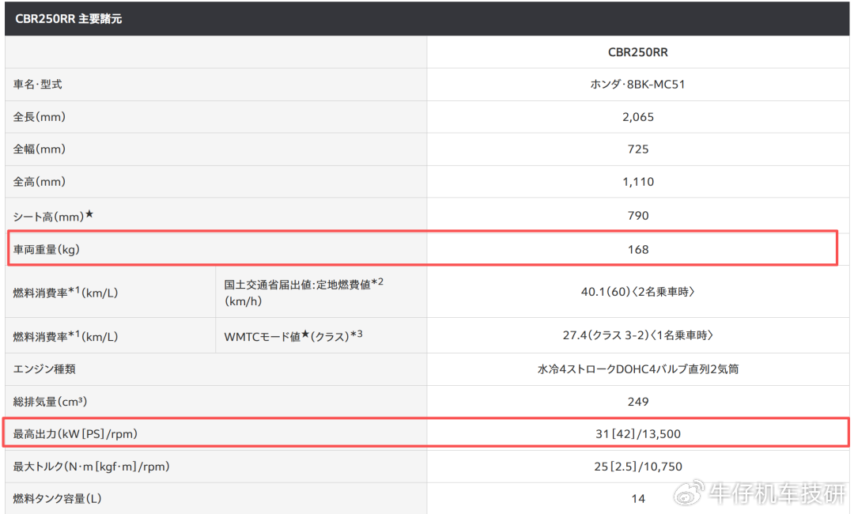Select the CBR250RR column heading
Viewport: 854px width, 514px height.
pyautogui.click(x=638, y=52)
